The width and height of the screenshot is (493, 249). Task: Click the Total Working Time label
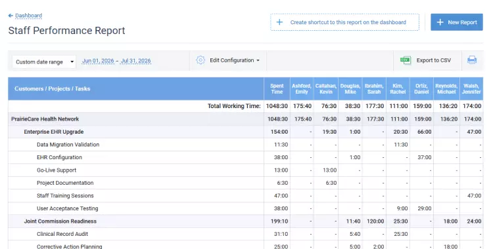click(234, 106)
